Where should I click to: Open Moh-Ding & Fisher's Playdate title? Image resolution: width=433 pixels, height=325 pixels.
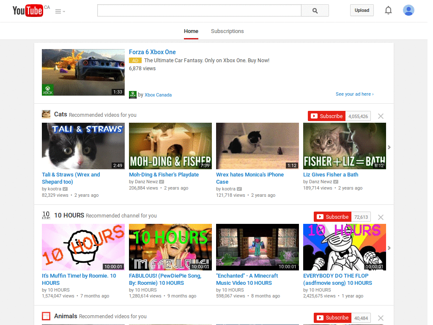click(x=164, y=174)
